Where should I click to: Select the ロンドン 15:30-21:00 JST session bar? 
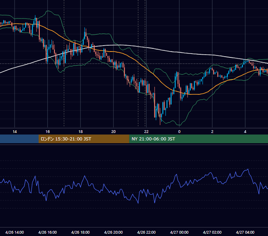point(84,139)
